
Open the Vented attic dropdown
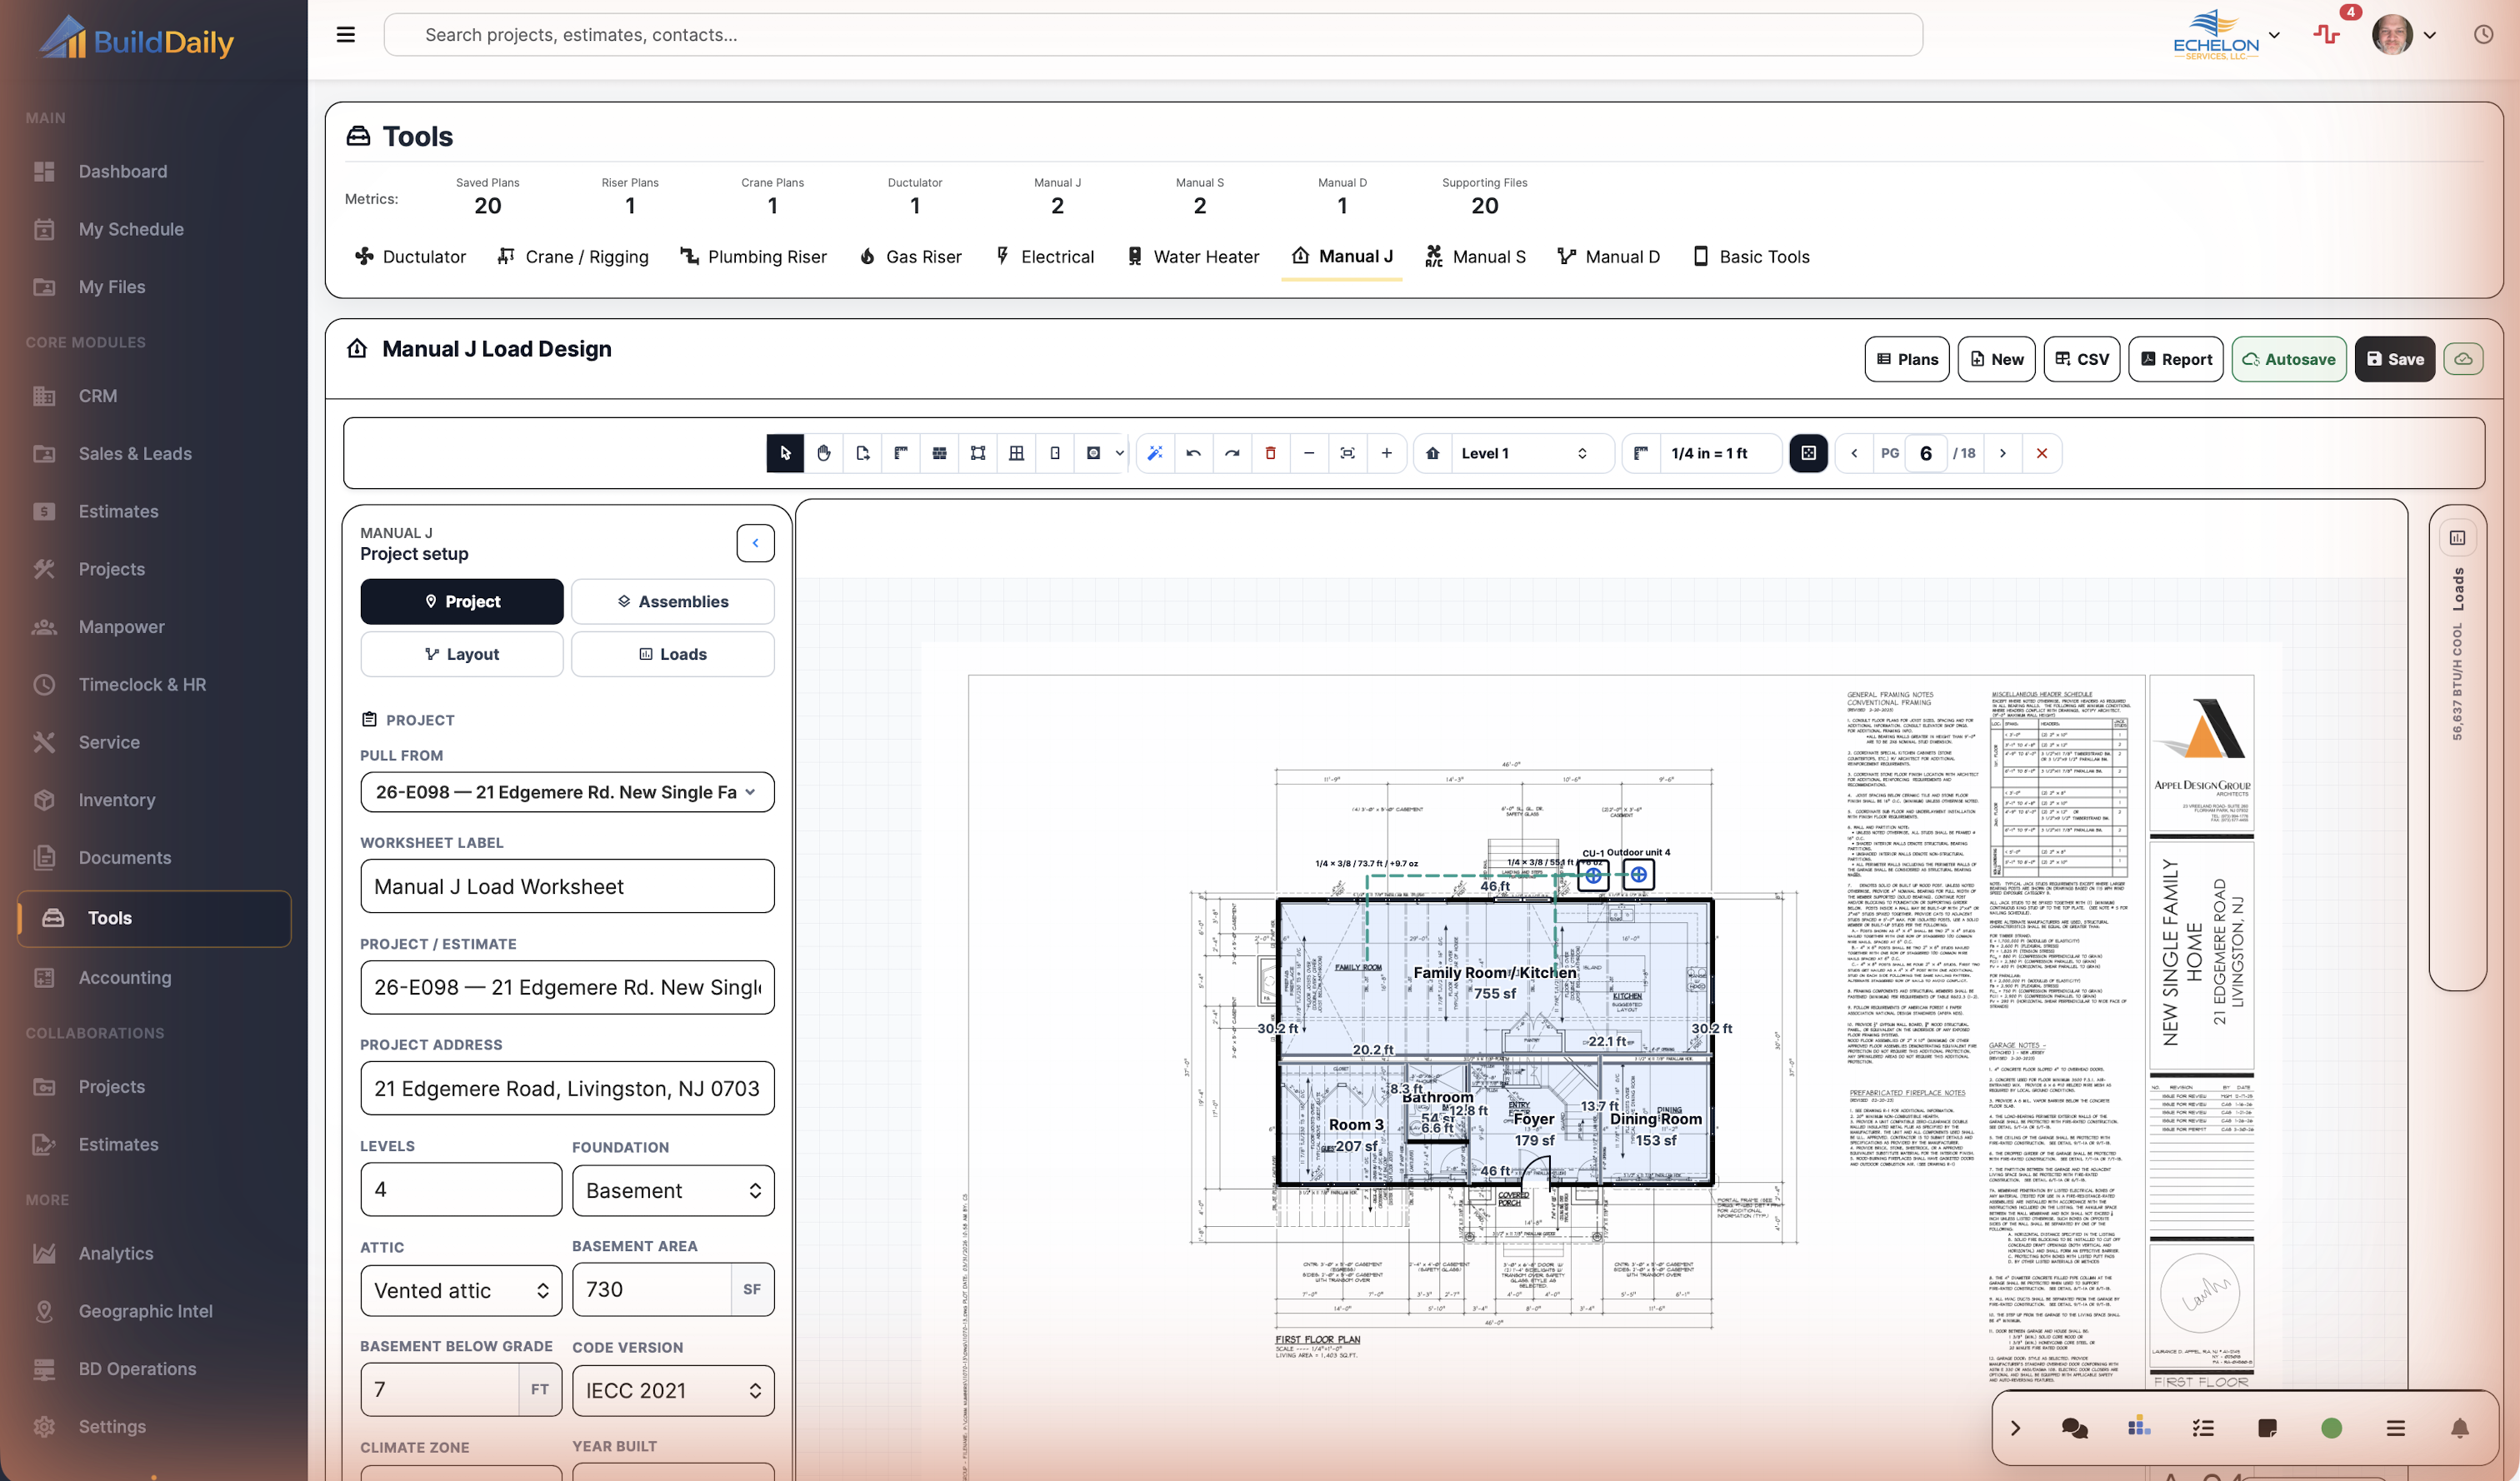pos(461,1290)
